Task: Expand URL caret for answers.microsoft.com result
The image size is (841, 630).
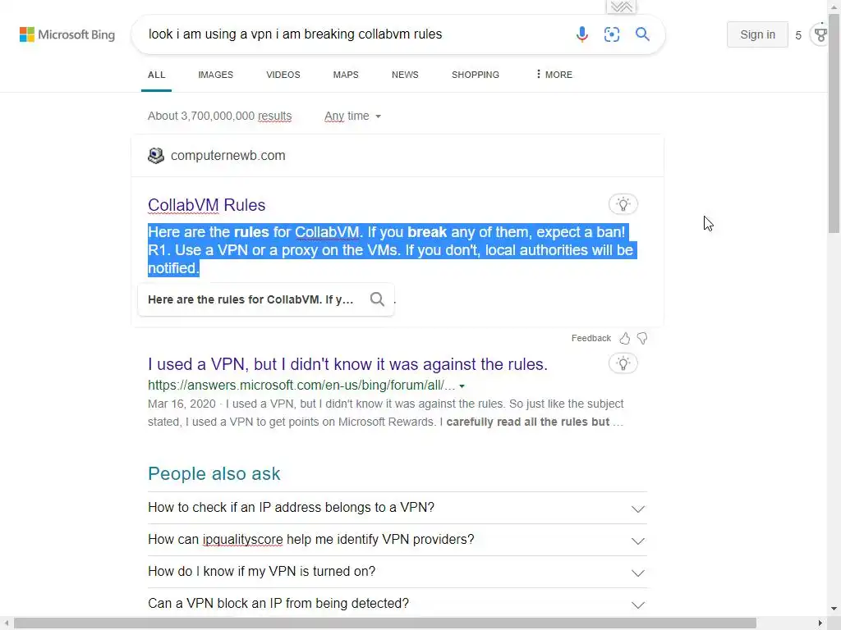Action: [x=462, y=386]
